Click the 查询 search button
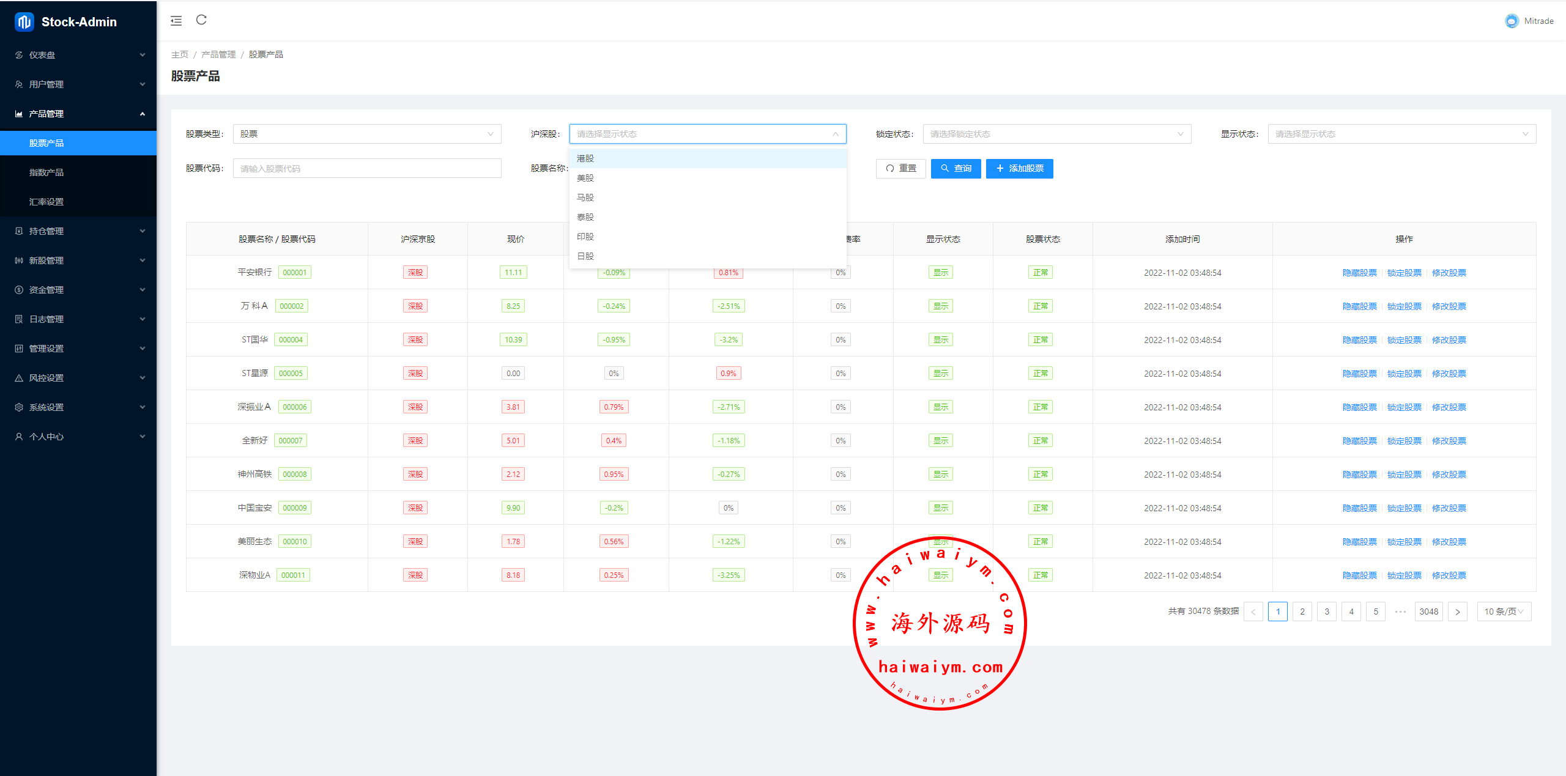The width and height of the screenshot is (1566, 776). (956, 169)
